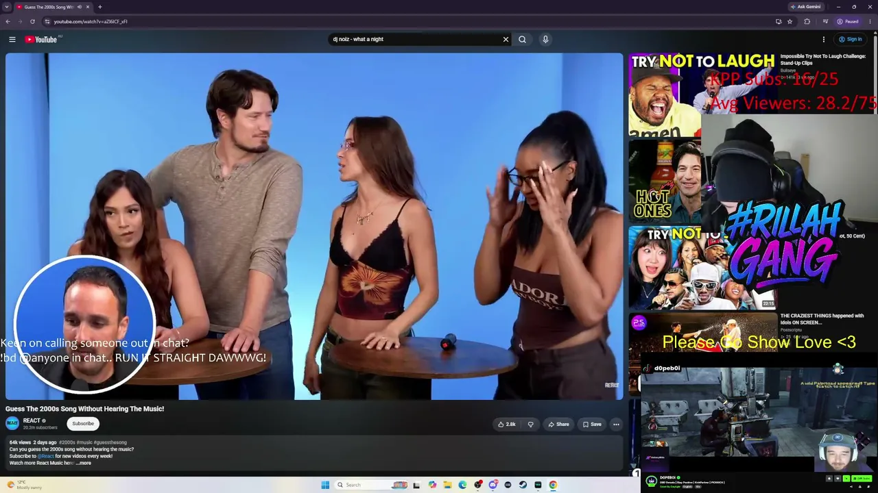Open the YouTube guide hamburger menu

click(12, 40)
